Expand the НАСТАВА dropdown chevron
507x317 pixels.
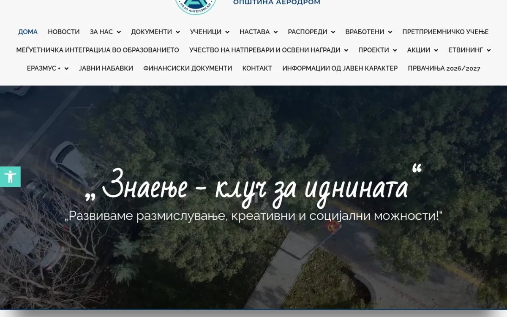tap(275, 32)
